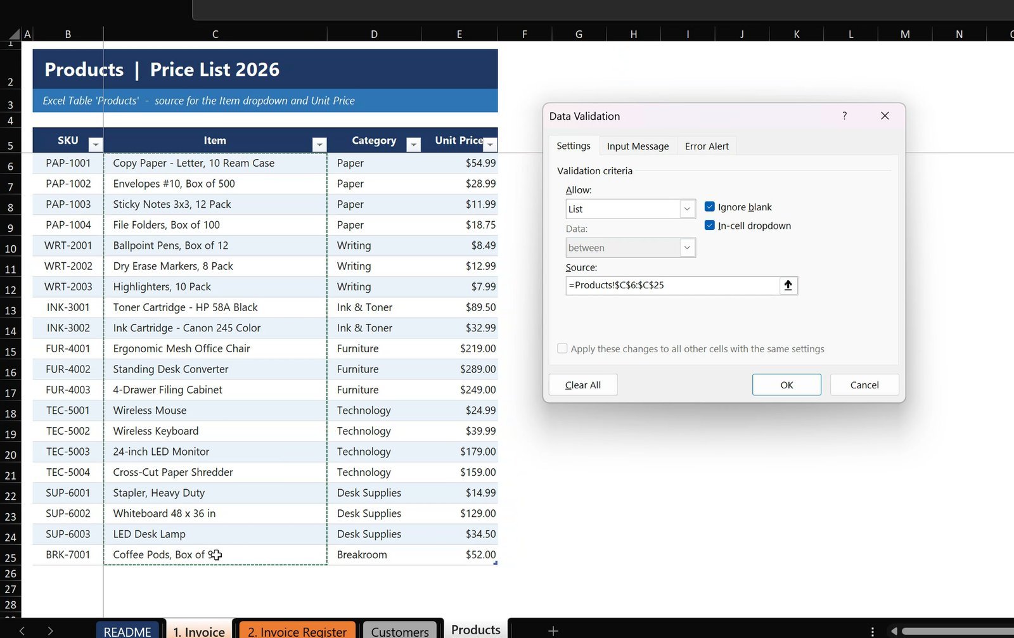Screen dimensions: 1014x638
Task: Select SKU cell 'INK-3001'
Action: [68, 307]
